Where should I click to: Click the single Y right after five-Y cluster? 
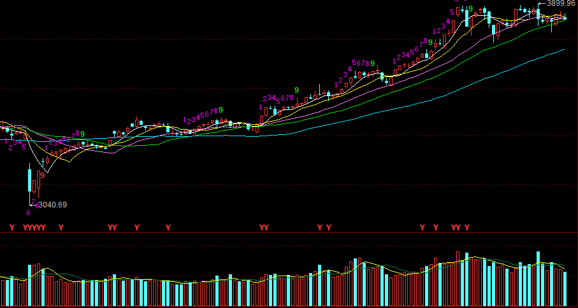[61, 227]
